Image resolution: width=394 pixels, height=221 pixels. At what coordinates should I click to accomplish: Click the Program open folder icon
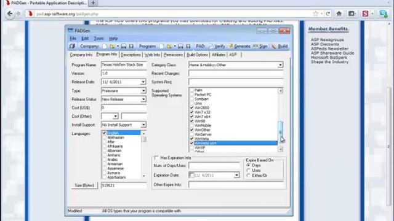tap(169, 47)
